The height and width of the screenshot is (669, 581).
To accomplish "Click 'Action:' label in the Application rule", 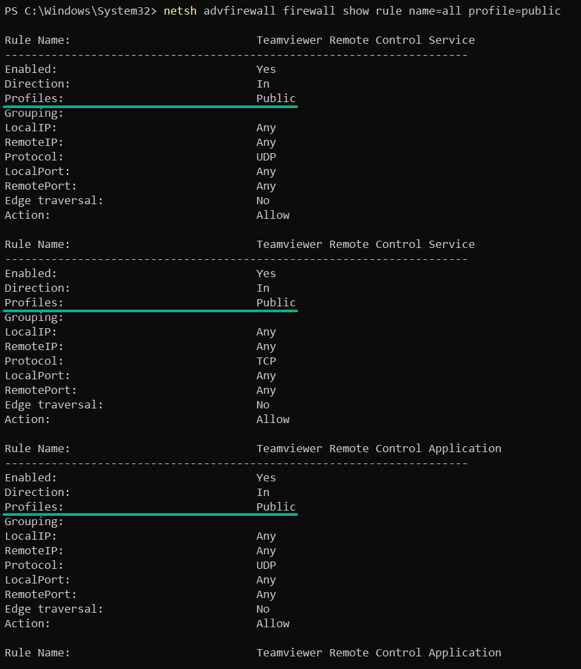I will point(27,623).
